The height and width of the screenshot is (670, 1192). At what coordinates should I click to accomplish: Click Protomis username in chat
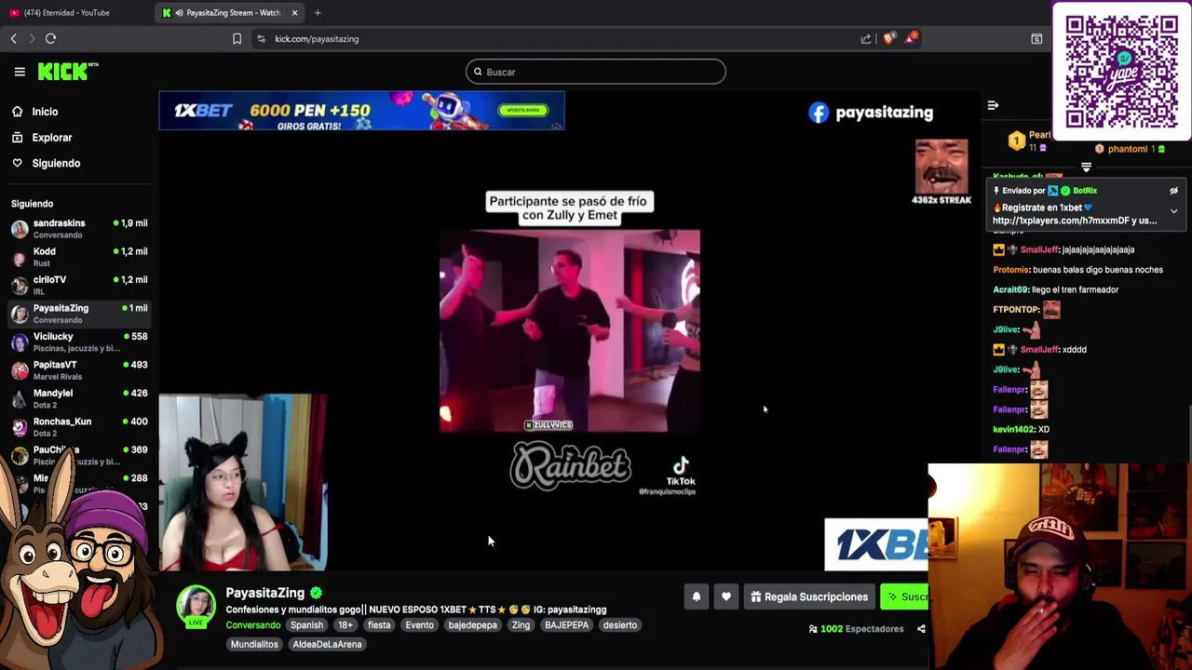1011,270
